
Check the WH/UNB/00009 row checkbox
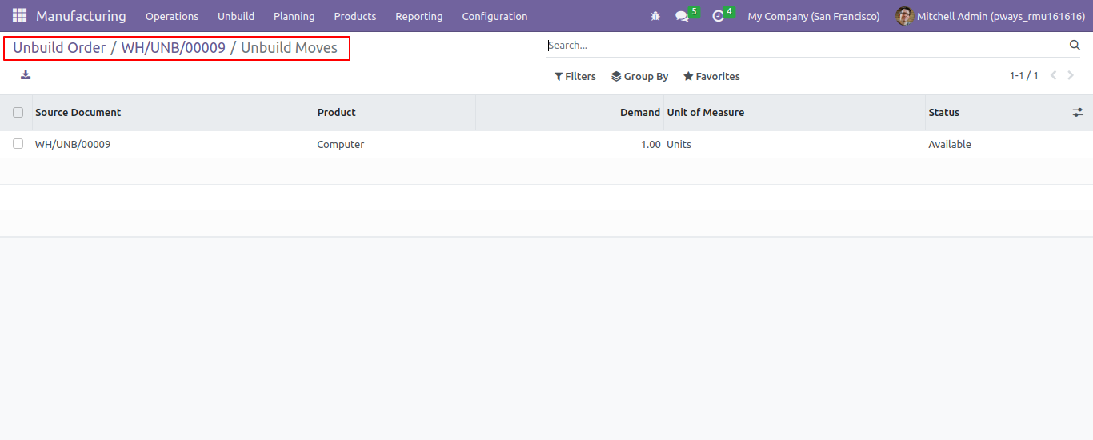pos(18,144)
